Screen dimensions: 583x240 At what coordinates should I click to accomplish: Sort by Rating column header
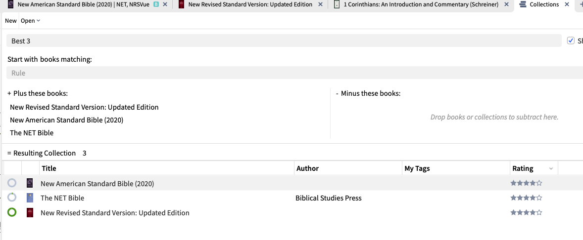click(x=523, y=168)
